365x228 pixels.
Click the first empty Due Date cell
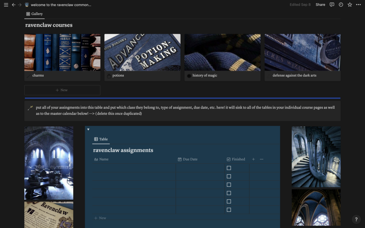(200, 168)
